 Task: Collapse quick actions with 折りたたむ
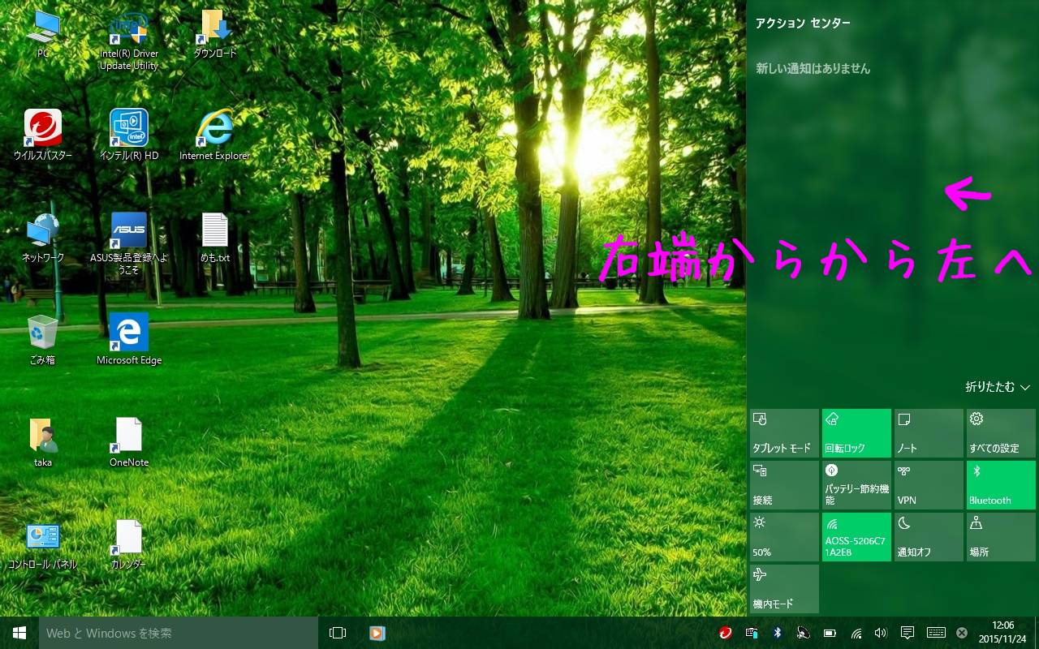tap(998, 387)
